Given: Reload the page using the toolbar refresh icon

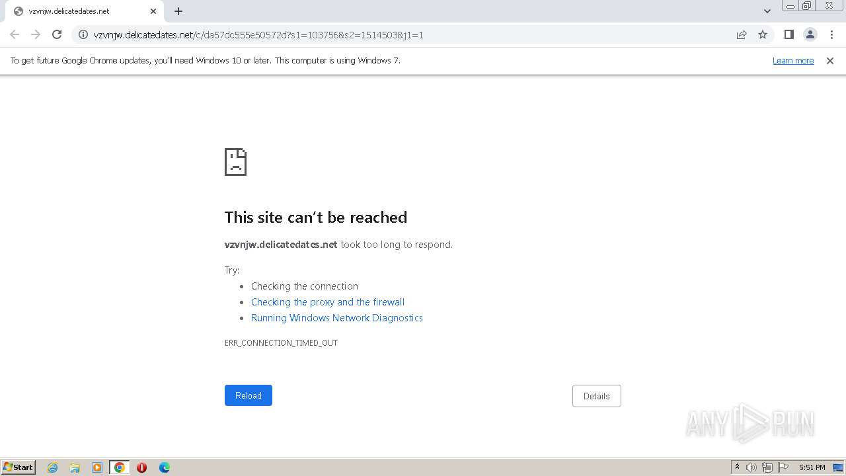Looking at the screenshot, I should pyautogui.click(x=57, y=34).
